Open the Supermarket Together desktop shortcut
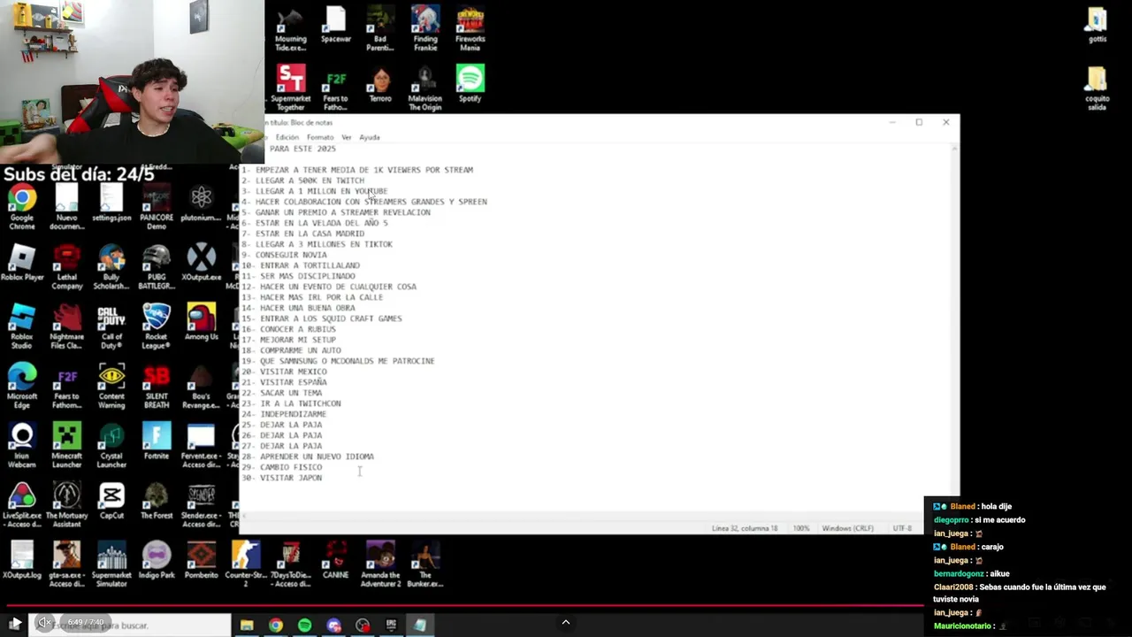Viewport: 1132px width, 637px height. coord(291,88)
